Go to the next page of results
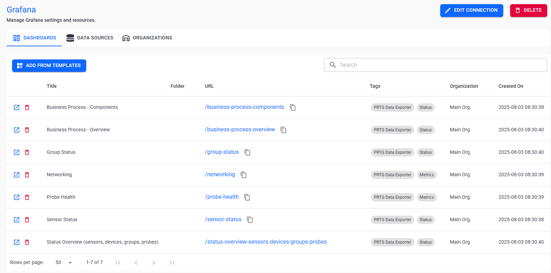Viewport: 551px width, 273px height. (154, 263)
